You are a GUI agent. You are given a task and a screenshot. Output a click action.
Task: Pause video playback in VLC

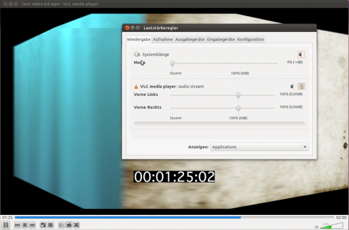pyautogui.click(x=6, y=225)
